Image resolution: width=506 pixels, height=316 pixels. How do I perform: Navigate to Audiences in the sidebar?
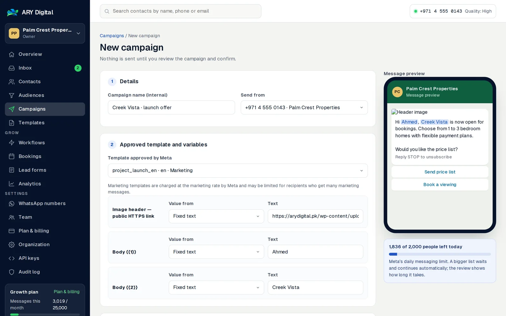pyautogui.click(x=45, y=95)
